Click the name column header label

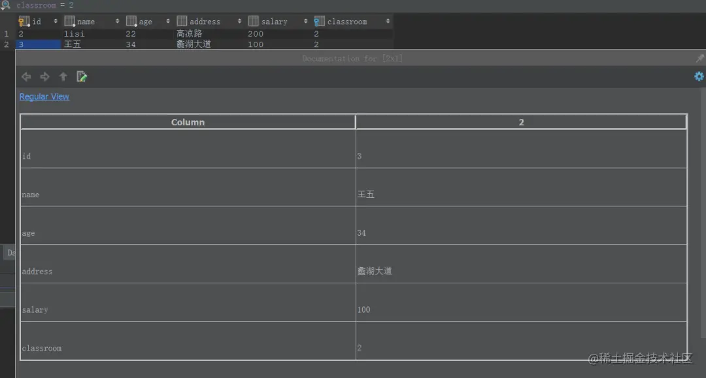(x=86, y=22)
